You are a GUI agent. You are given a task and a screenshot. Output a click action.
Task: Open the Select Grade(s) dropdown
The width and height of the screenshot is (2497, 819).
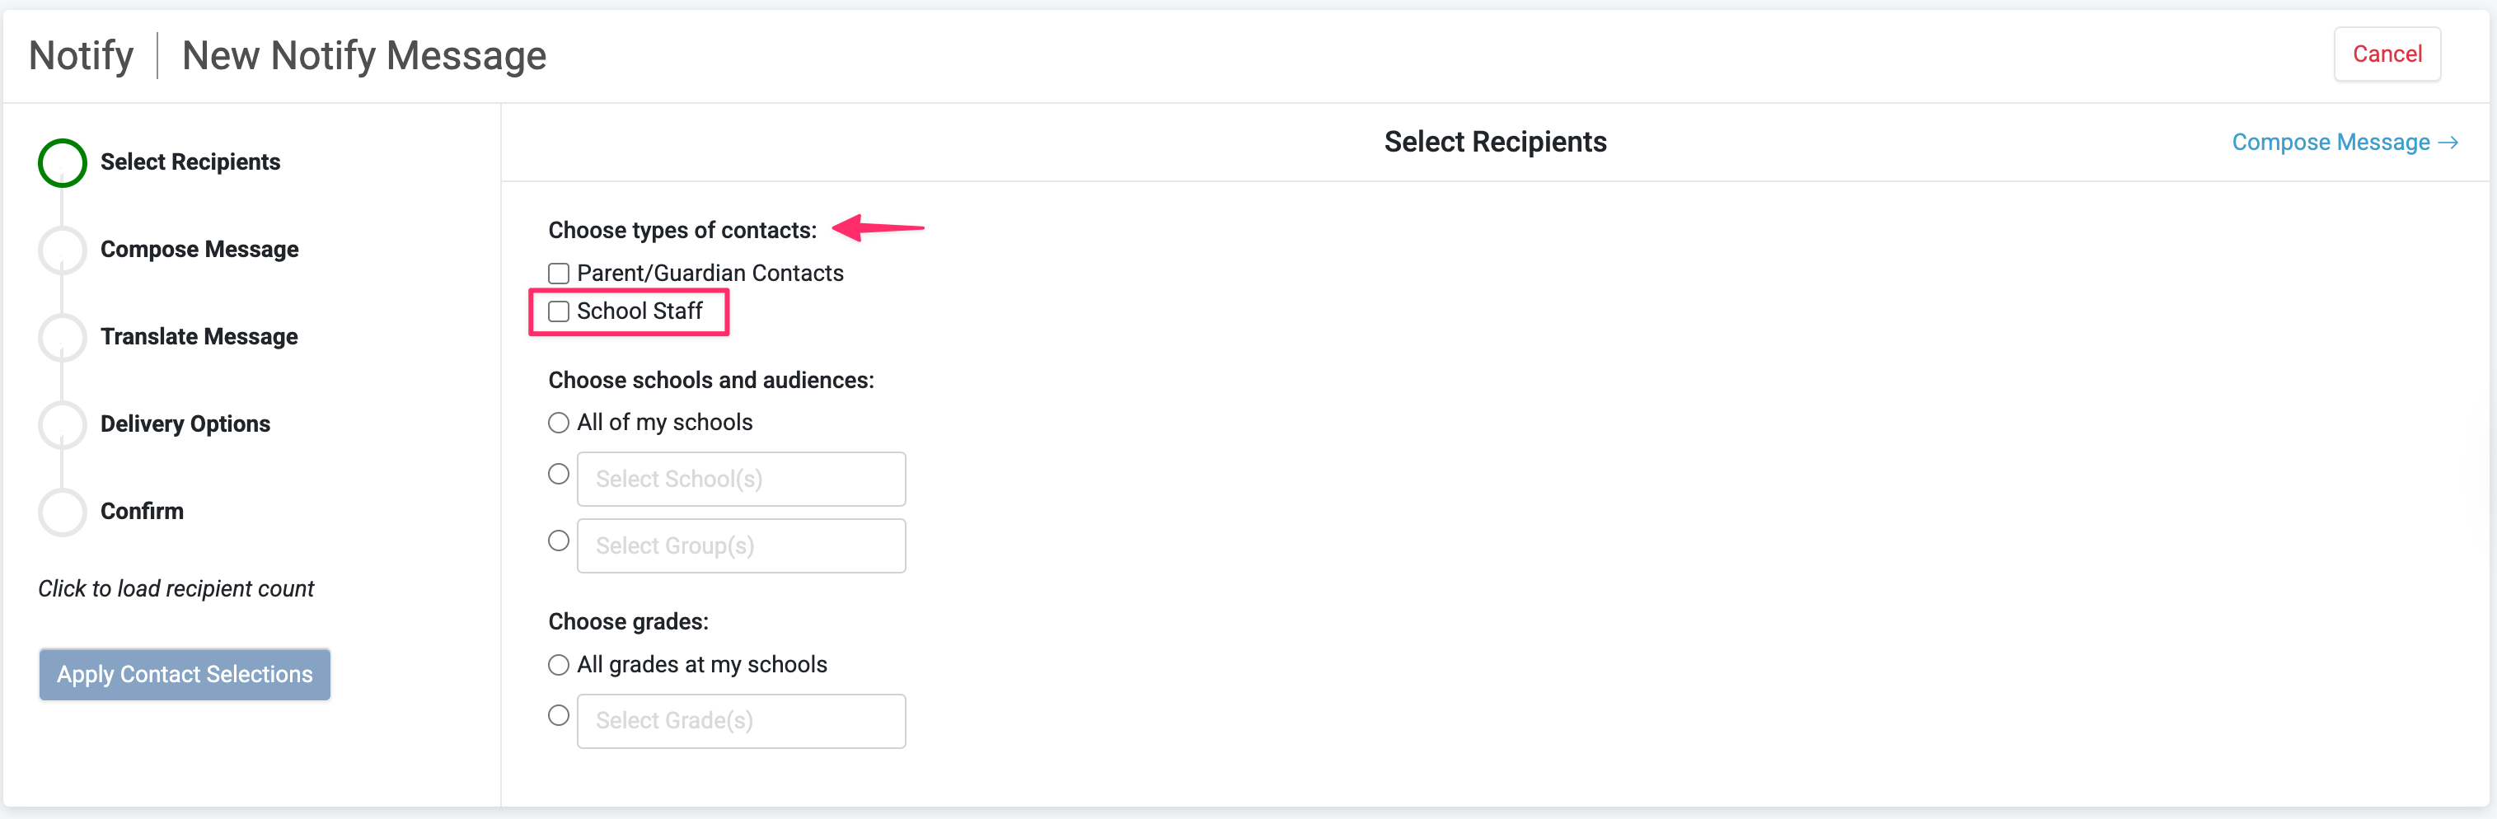tap(741, 721)
